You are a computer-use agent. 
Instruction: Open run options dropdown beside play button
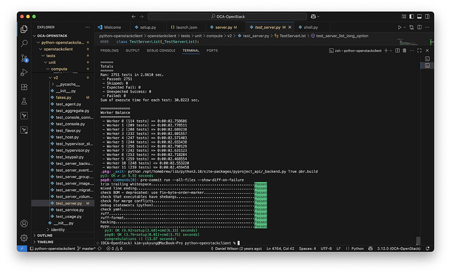pos(405,27)
